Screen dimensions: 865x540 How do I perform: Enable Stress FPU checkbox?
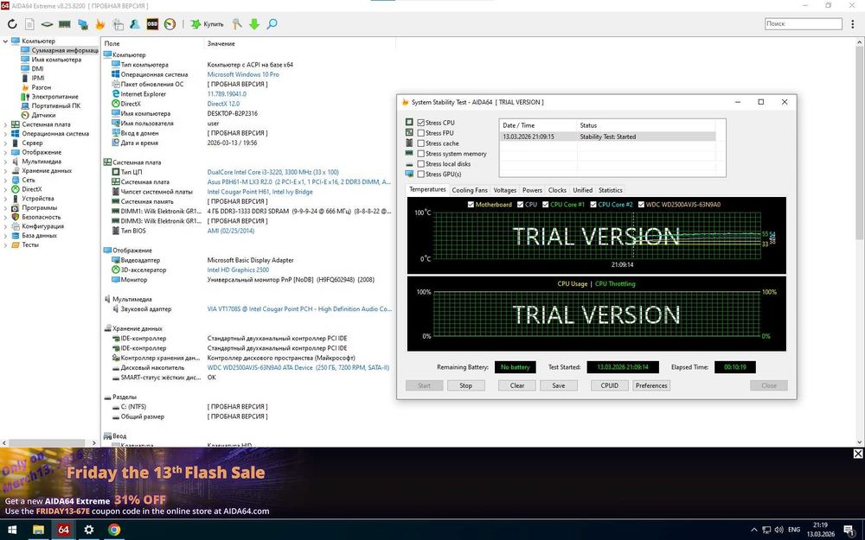421,133
